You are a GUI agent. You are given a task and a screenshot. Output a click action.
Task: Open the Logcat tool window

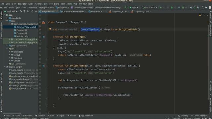[x=60, y=116]
